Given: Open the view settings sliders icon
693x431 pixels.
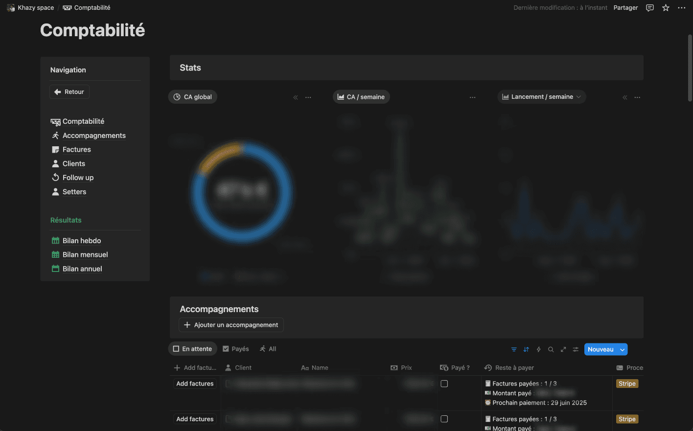Looking at the screenshot, I should click(576, 349).
